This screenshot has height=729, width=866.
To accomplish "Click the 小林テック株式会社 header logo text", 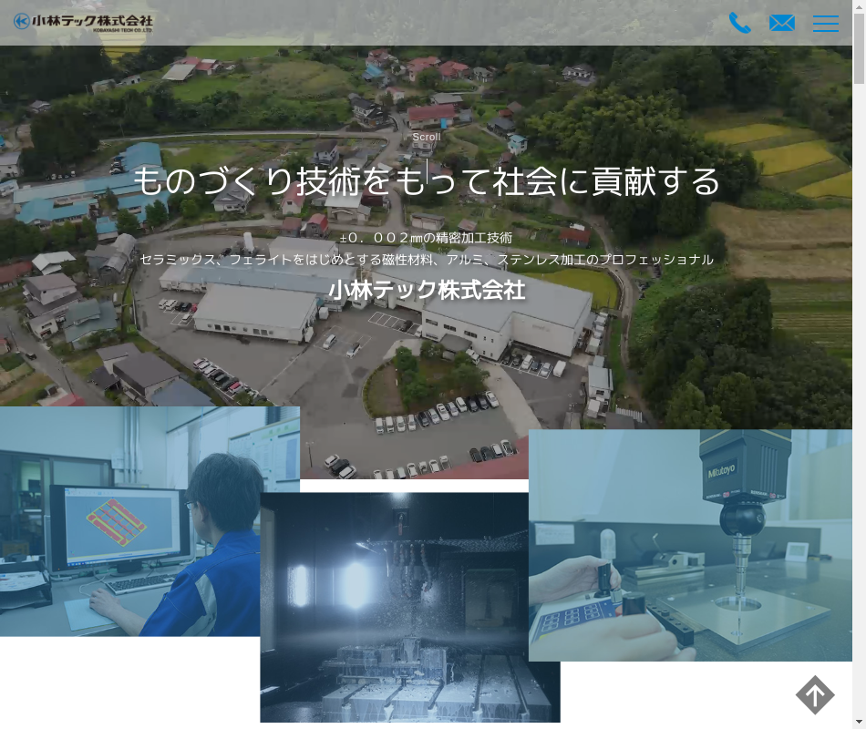I will click(93, 22).
